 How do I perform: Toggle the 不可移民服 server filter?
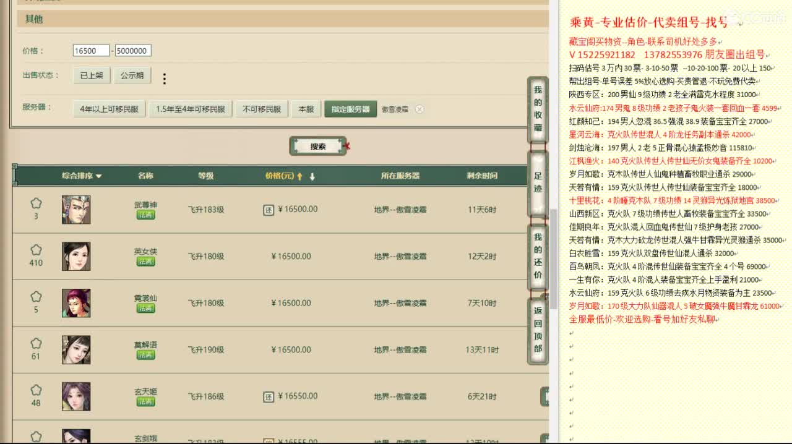[262, 109]
